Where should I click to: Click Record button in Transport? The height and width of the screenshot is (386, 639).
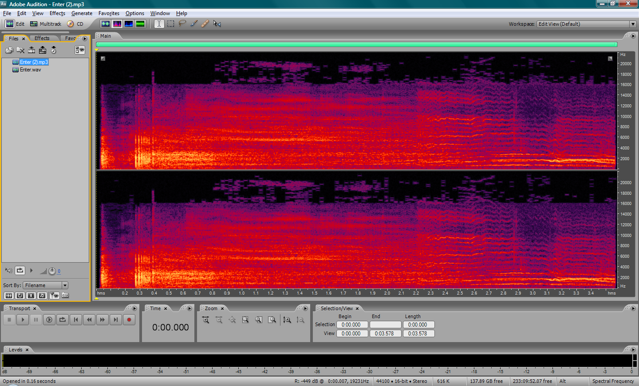(x=129, y=319)
